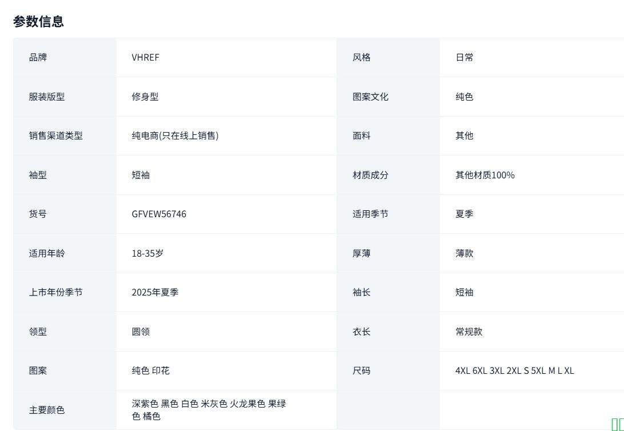Click the 常规款 clothing length value
624x431 pixels.
469,332
